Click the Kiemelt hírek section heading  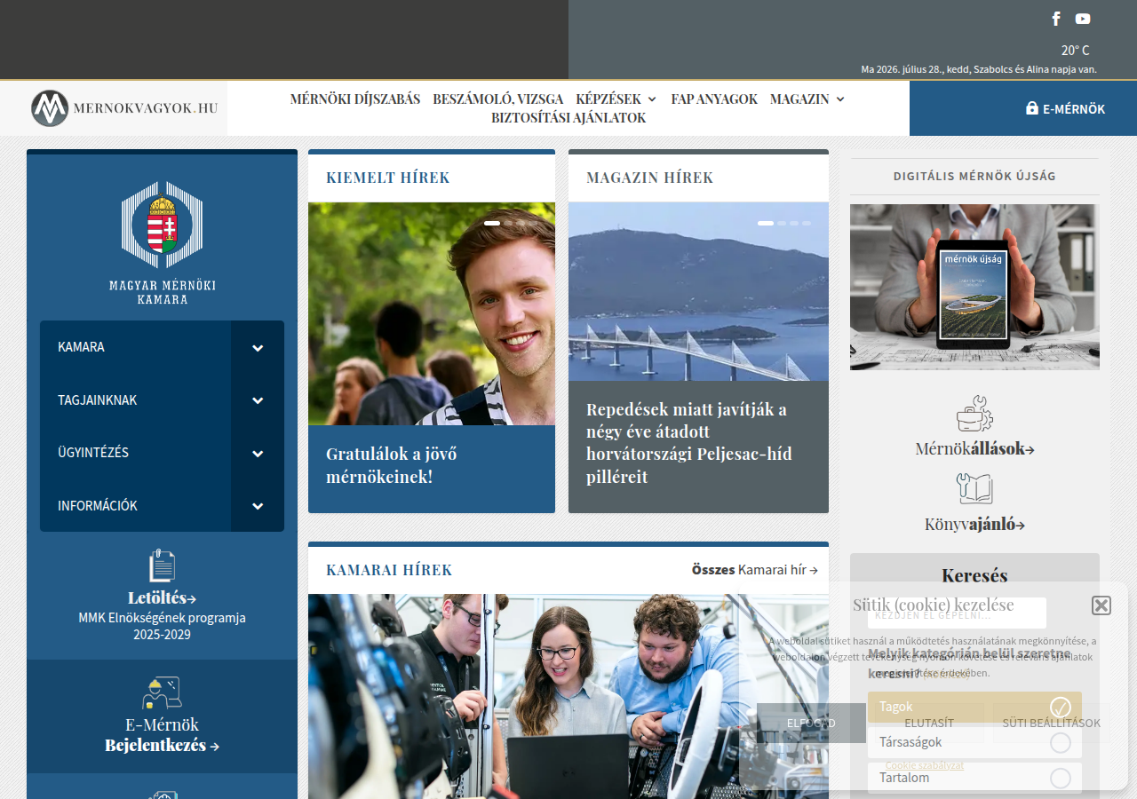tap(388, 178)
